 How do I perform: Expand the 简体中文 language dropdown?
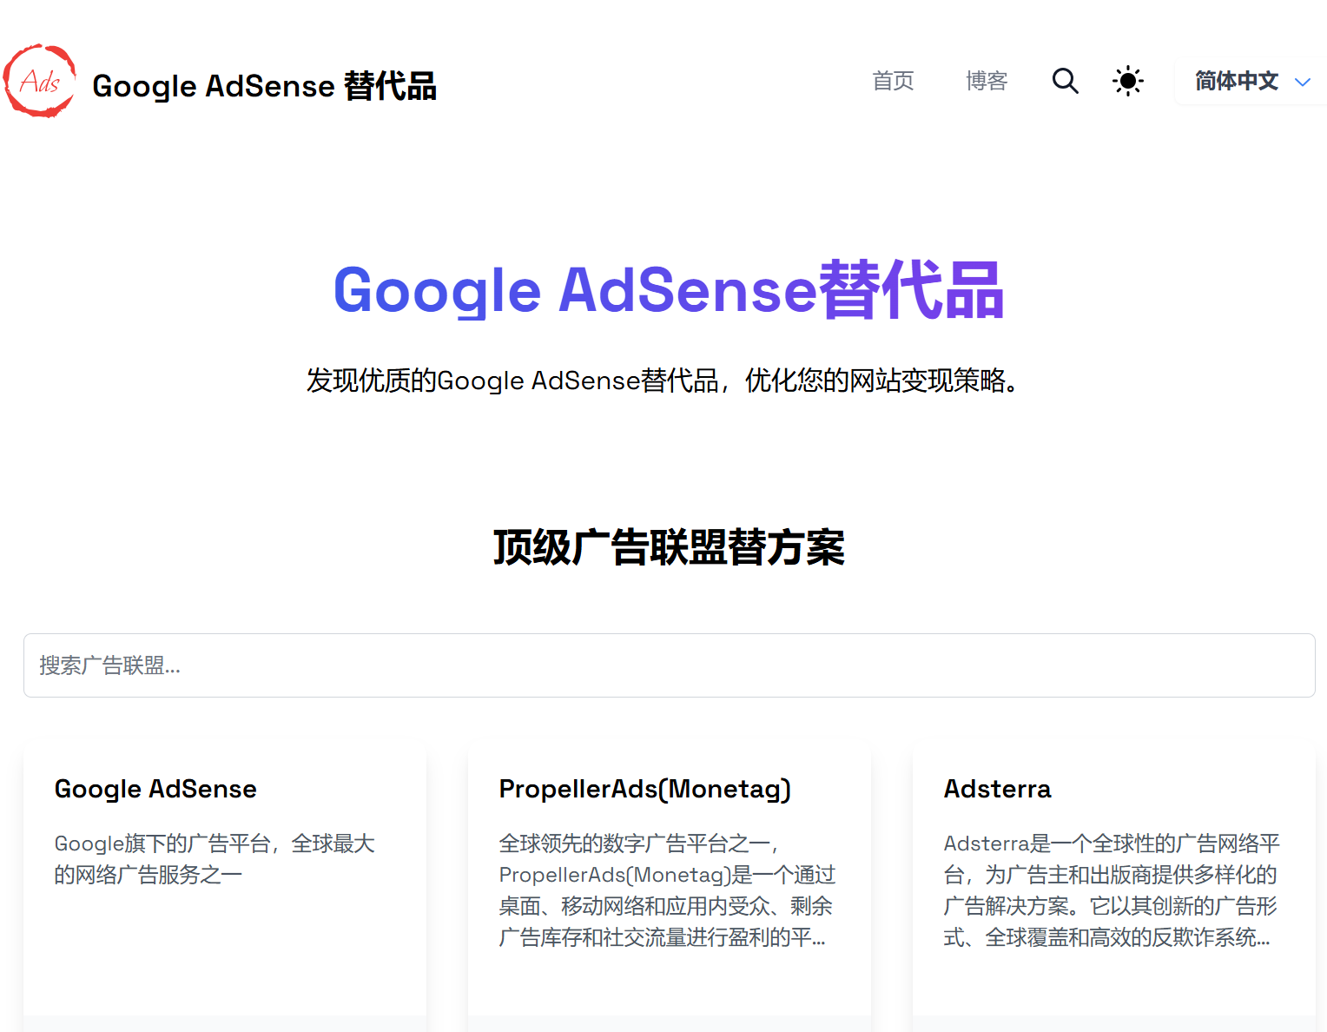tap(1251, 82)
